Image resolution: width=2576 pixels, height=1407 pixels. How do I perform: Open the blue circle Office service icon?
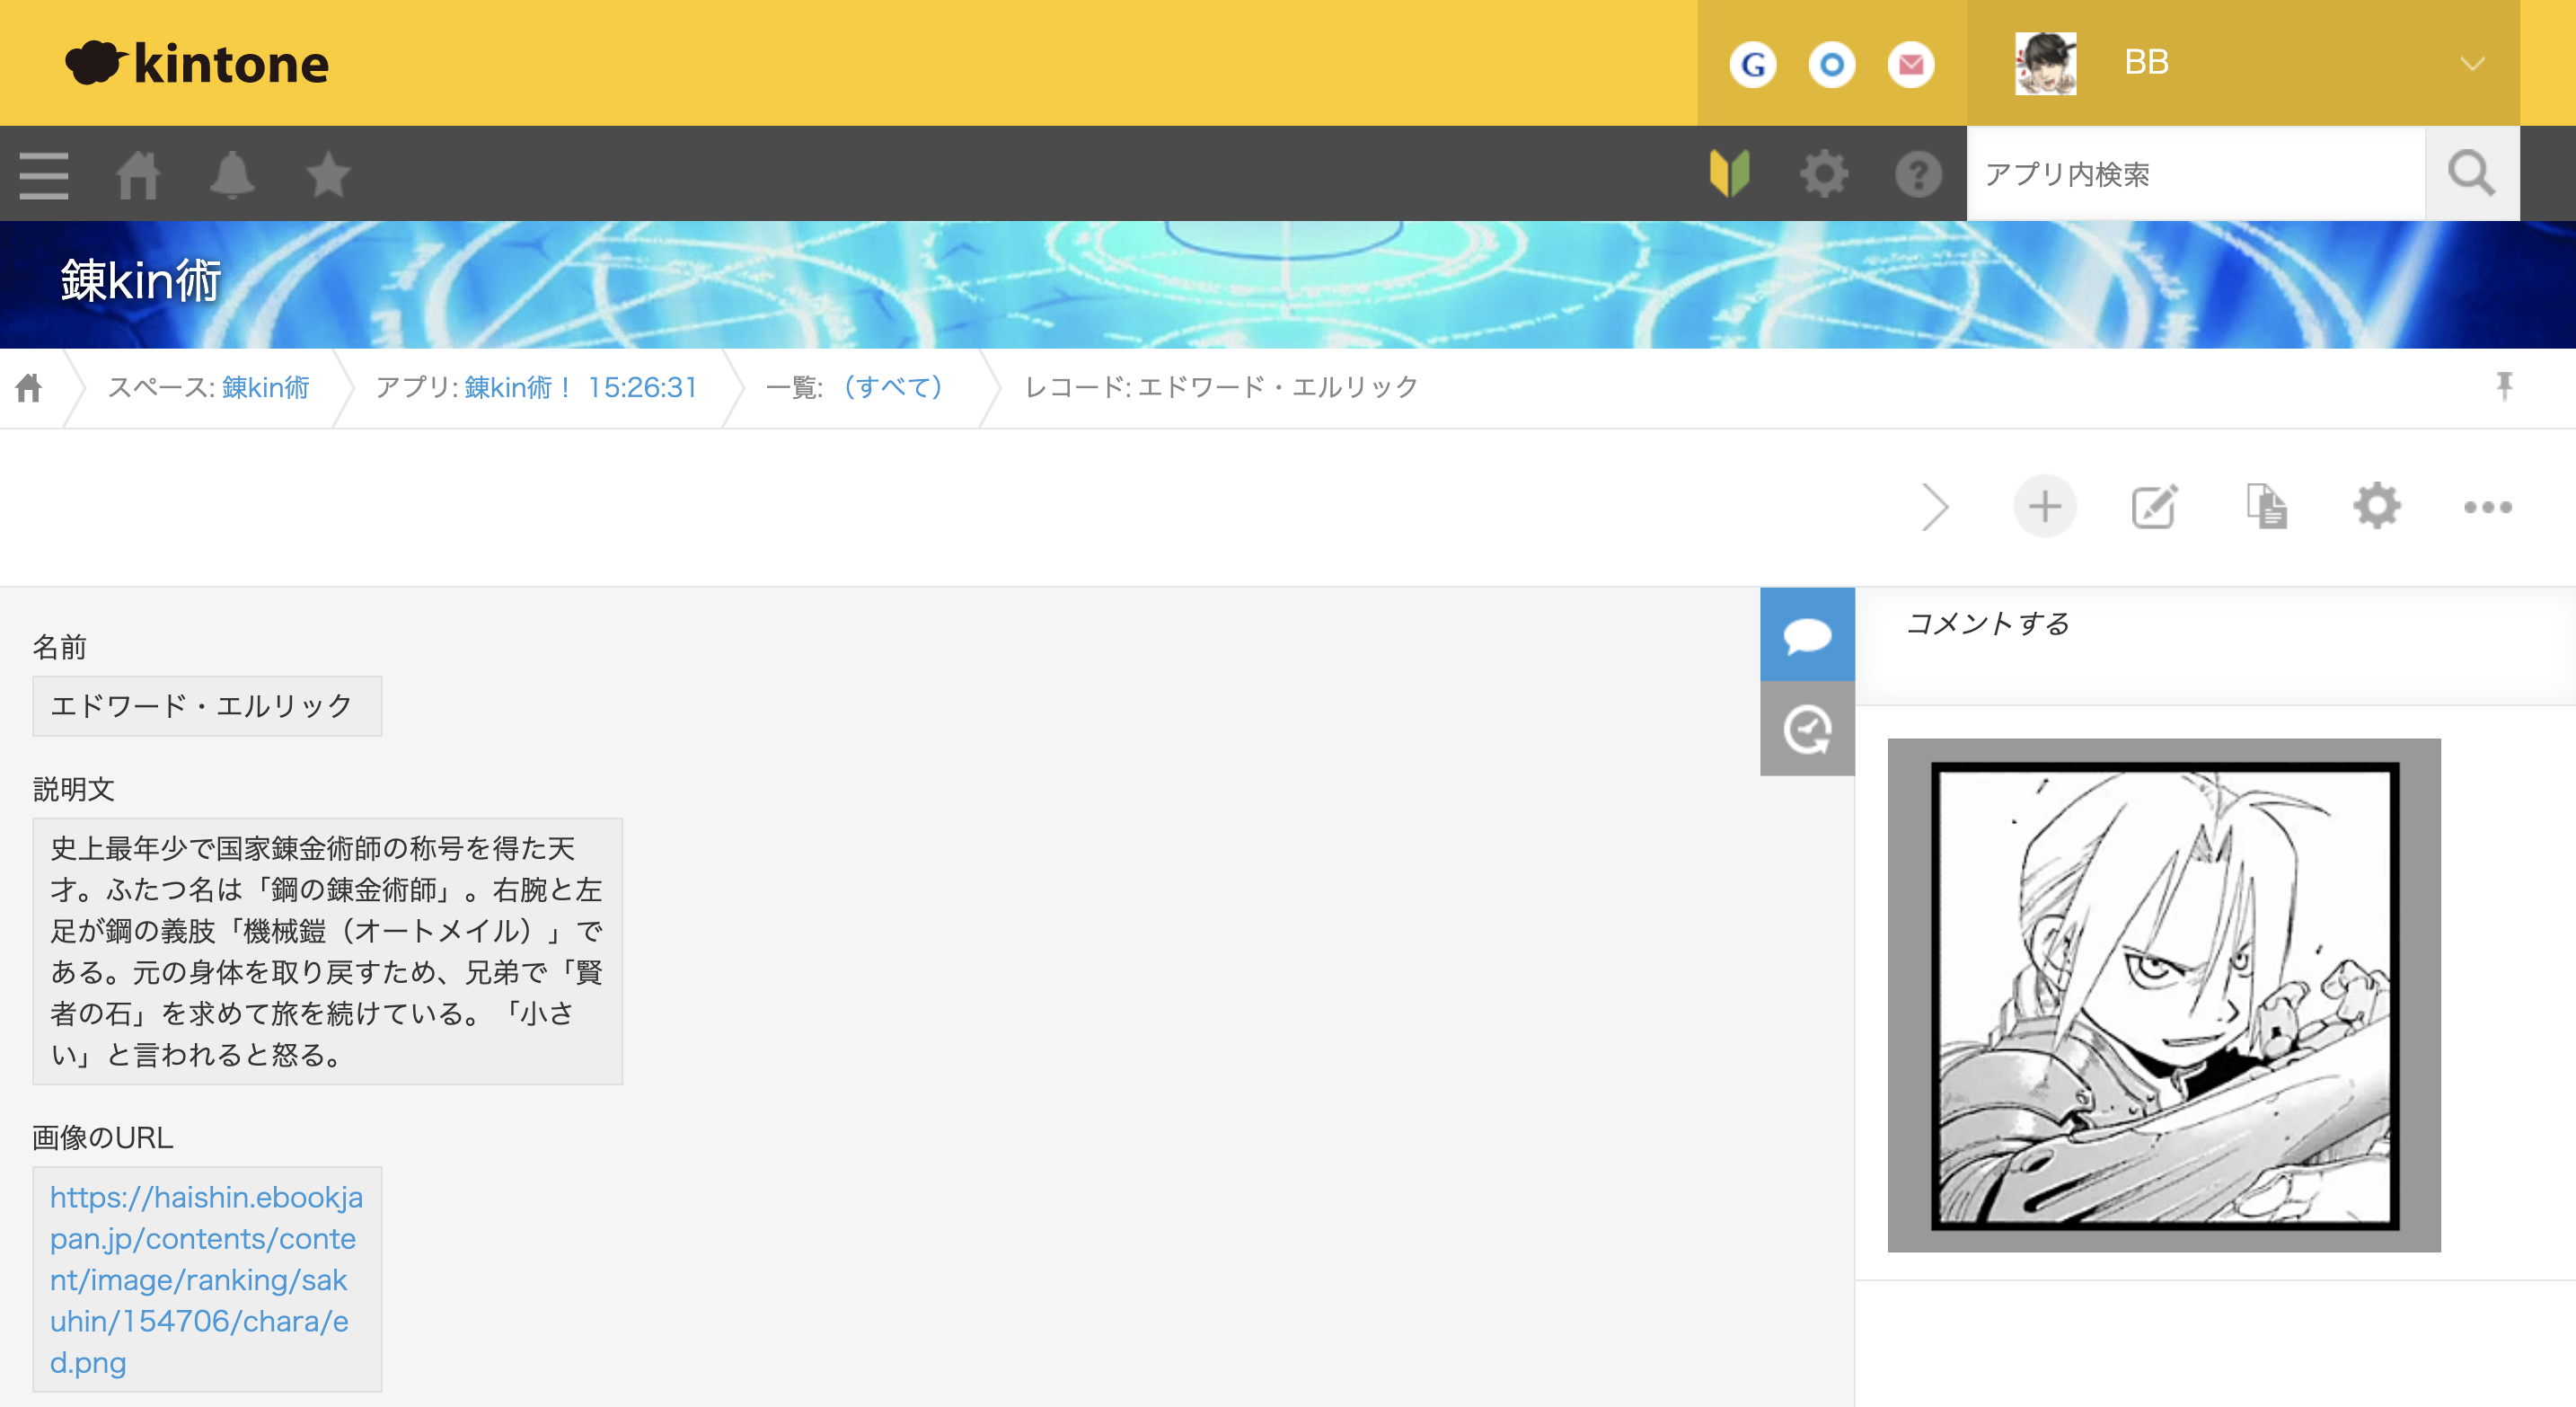pos(1831,64)
